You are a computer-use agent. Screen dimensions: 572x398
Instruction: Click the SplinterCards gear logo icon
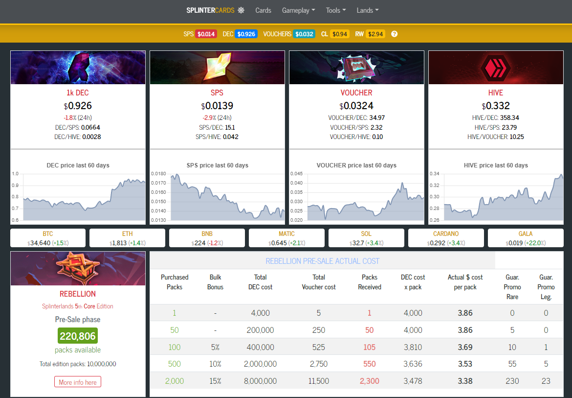point(241,10)
